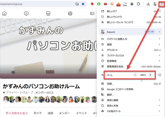The height and width of the screenshot is (117, 165).
Task: Toggle fullscreen mode beside the zoom controls
Action: [159, 75]
